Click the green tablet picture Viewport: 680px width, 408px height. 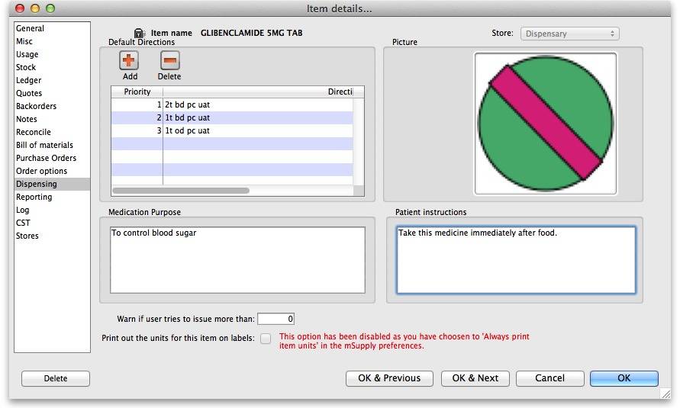[x=545, y=124]
